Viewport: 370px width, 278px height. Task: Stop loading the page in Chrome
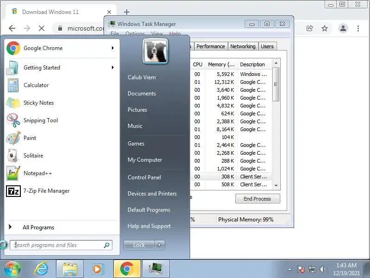click(42, 28)
